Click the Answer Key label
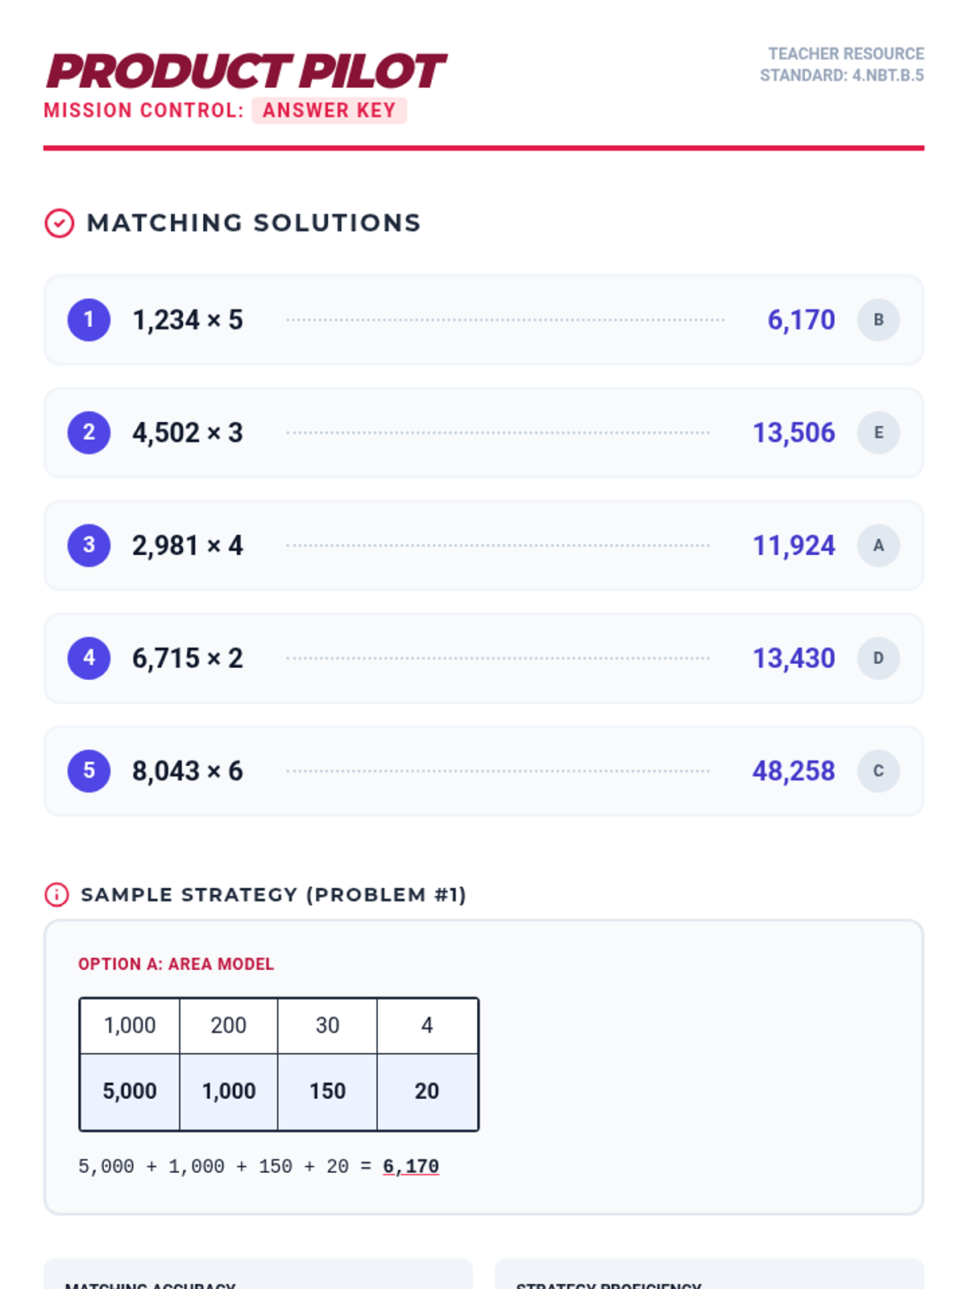The width and height of the screenshot is (967, 1289). (x=329, y=110)
